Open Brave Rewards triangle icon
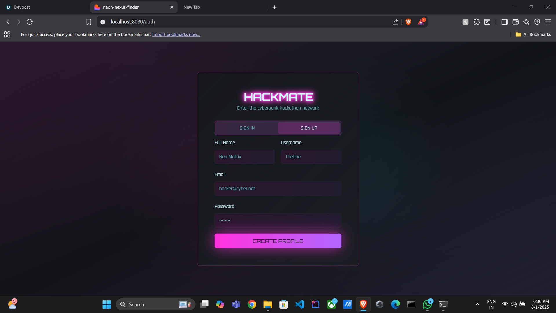The image size is (556, 313). click(x=421, y=22)
